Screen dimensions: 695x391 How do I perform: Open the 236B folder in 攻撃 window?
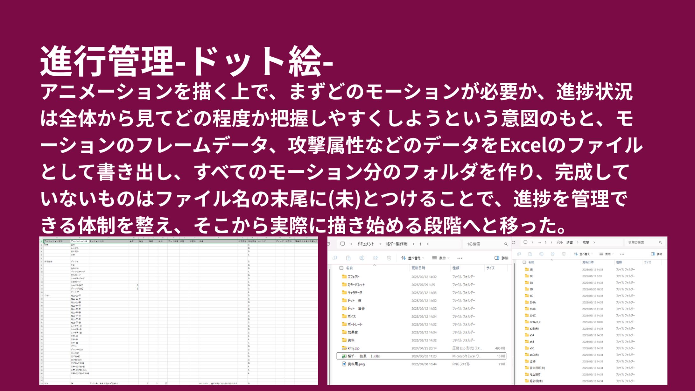point(532,309)
